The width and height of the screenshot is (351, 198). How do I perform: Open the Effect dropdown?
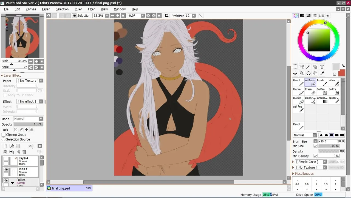41,102
